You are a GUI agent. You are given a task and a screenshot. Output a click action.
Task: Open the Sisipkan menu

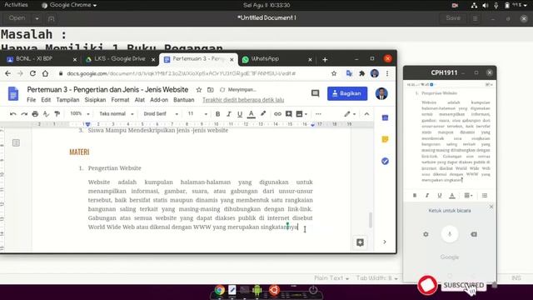click(95, 100)
